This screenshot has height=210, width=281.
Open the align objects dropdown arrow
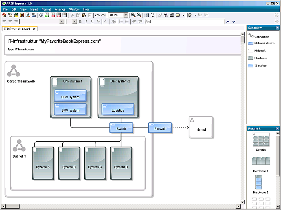click(195, 15)
